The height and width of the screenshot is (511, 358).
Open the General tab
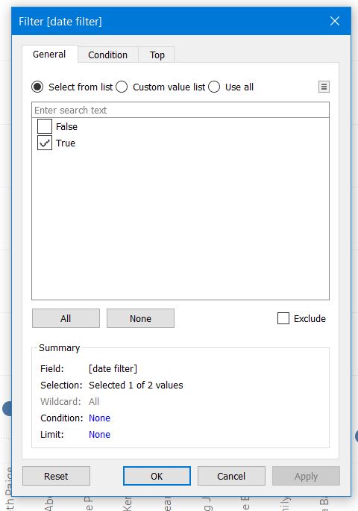(x=49, y=54)
